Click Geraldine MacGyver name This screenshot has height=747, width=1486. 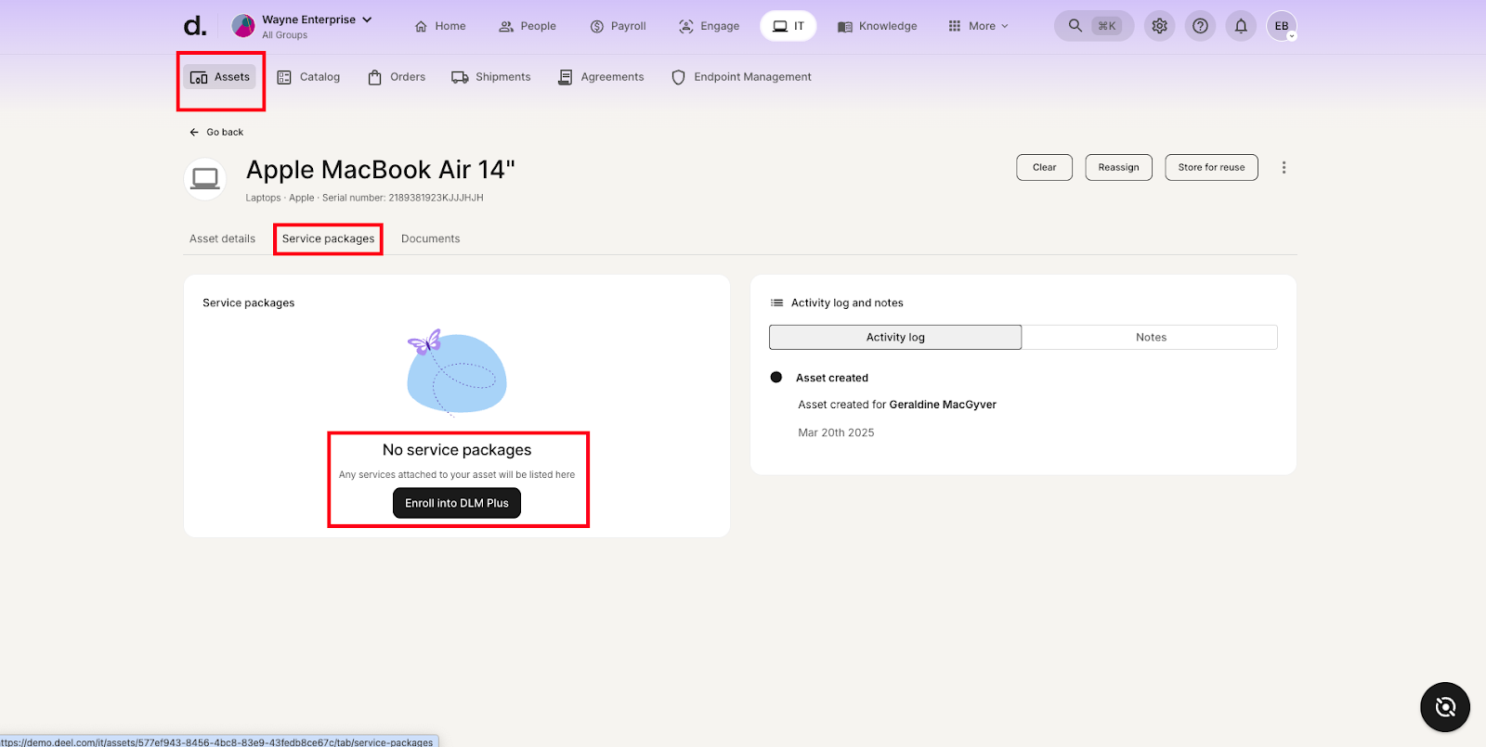943,405
